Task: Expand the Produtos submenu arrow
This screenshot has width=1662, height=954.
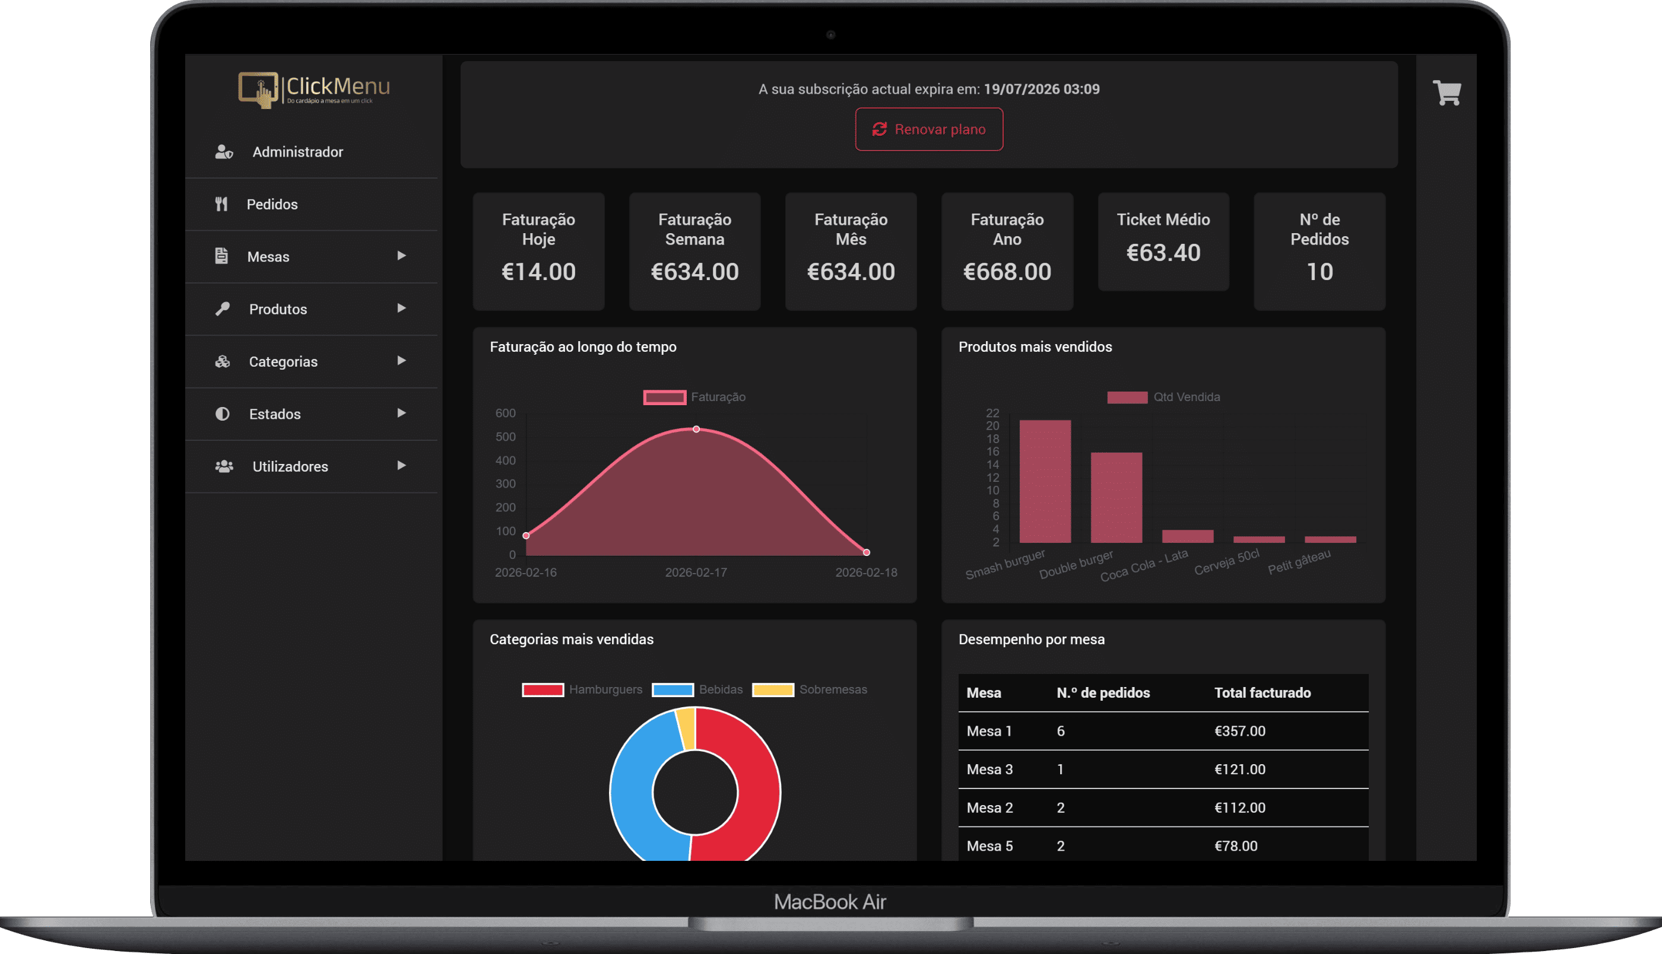Action: click(401, 308)
